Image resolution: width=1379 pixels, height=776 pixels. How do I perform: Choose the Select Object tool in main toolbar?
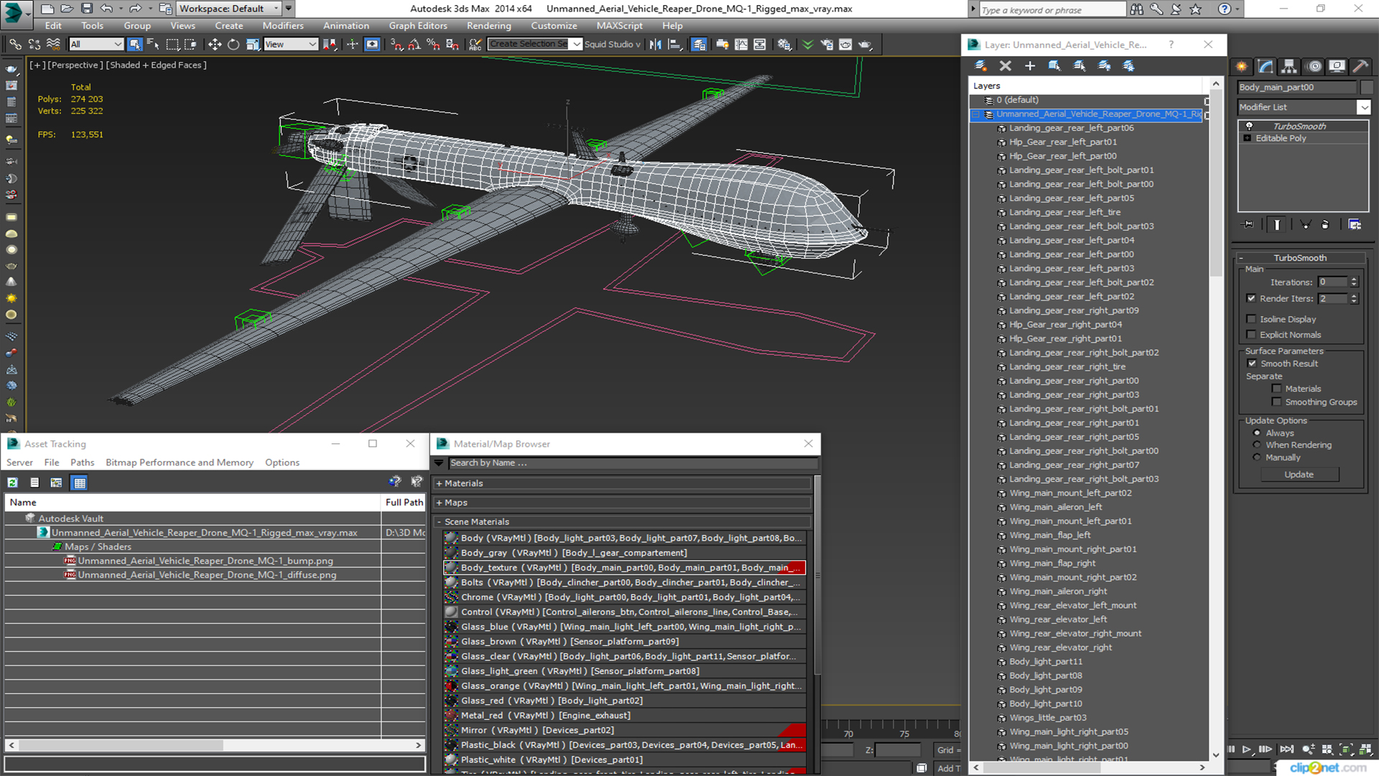click(x=134, y=45)
